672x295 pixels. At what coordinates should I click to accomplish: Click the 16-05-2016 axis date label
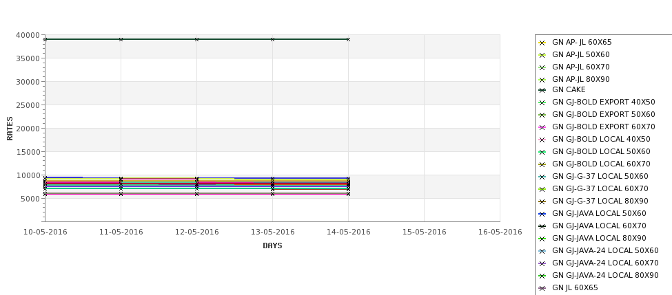click(x=500, y=232)
